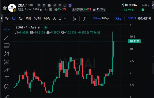Toggle 我的 my trades markers

coord(118,18)
